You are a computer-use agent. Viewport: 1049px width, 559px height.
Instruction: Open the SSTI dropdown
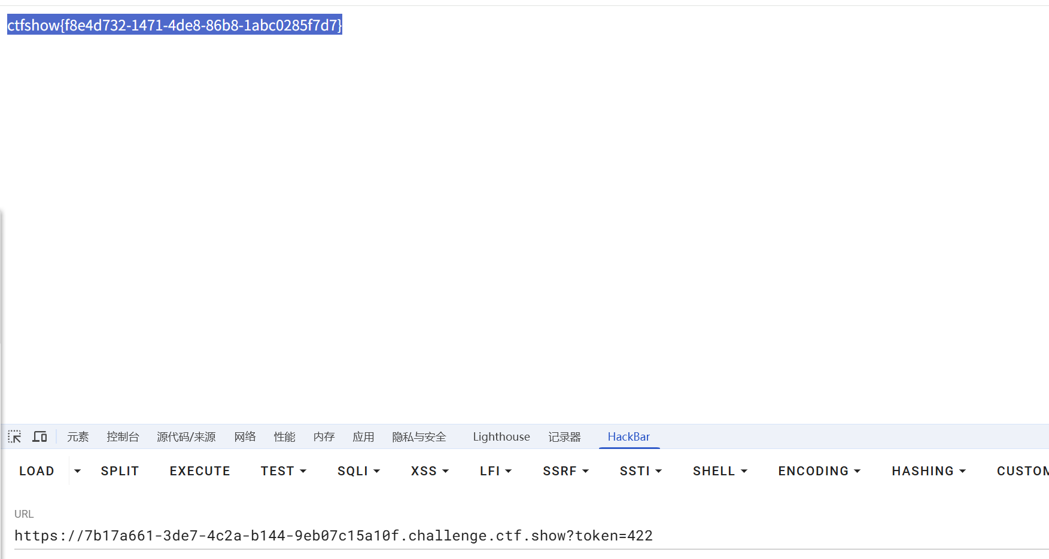(640, 471)
